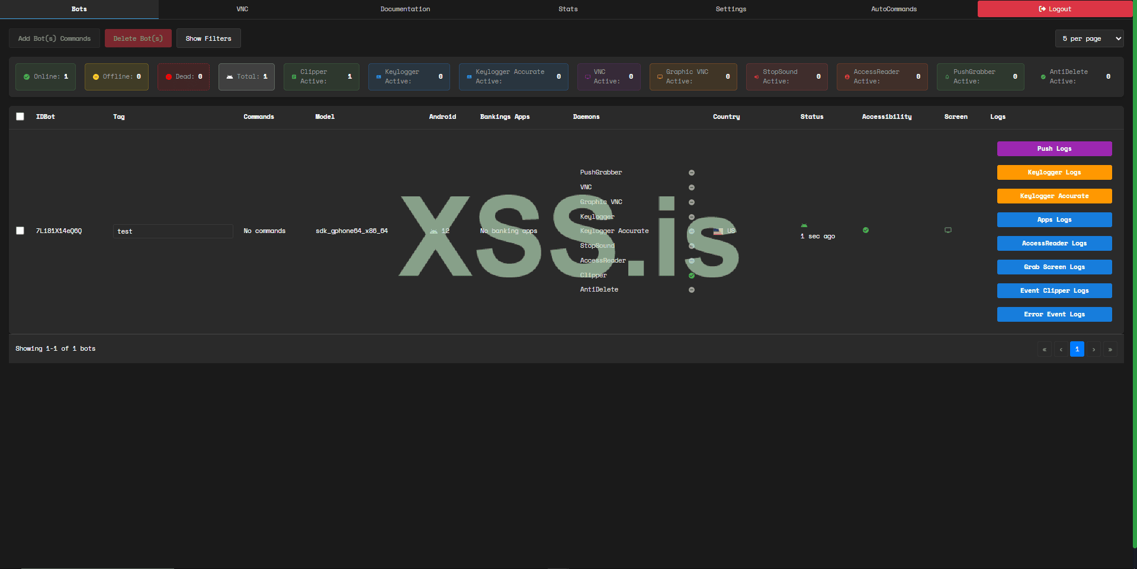
Task: Click the Graphic VNC daemon status dot
Action: [x=692, y=202]
